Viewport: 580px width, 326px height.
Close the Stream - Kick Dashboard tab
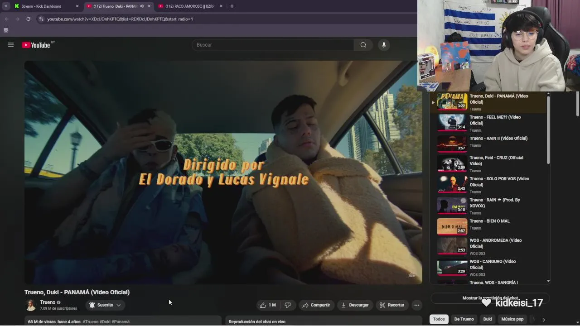(x=77, y=6)
